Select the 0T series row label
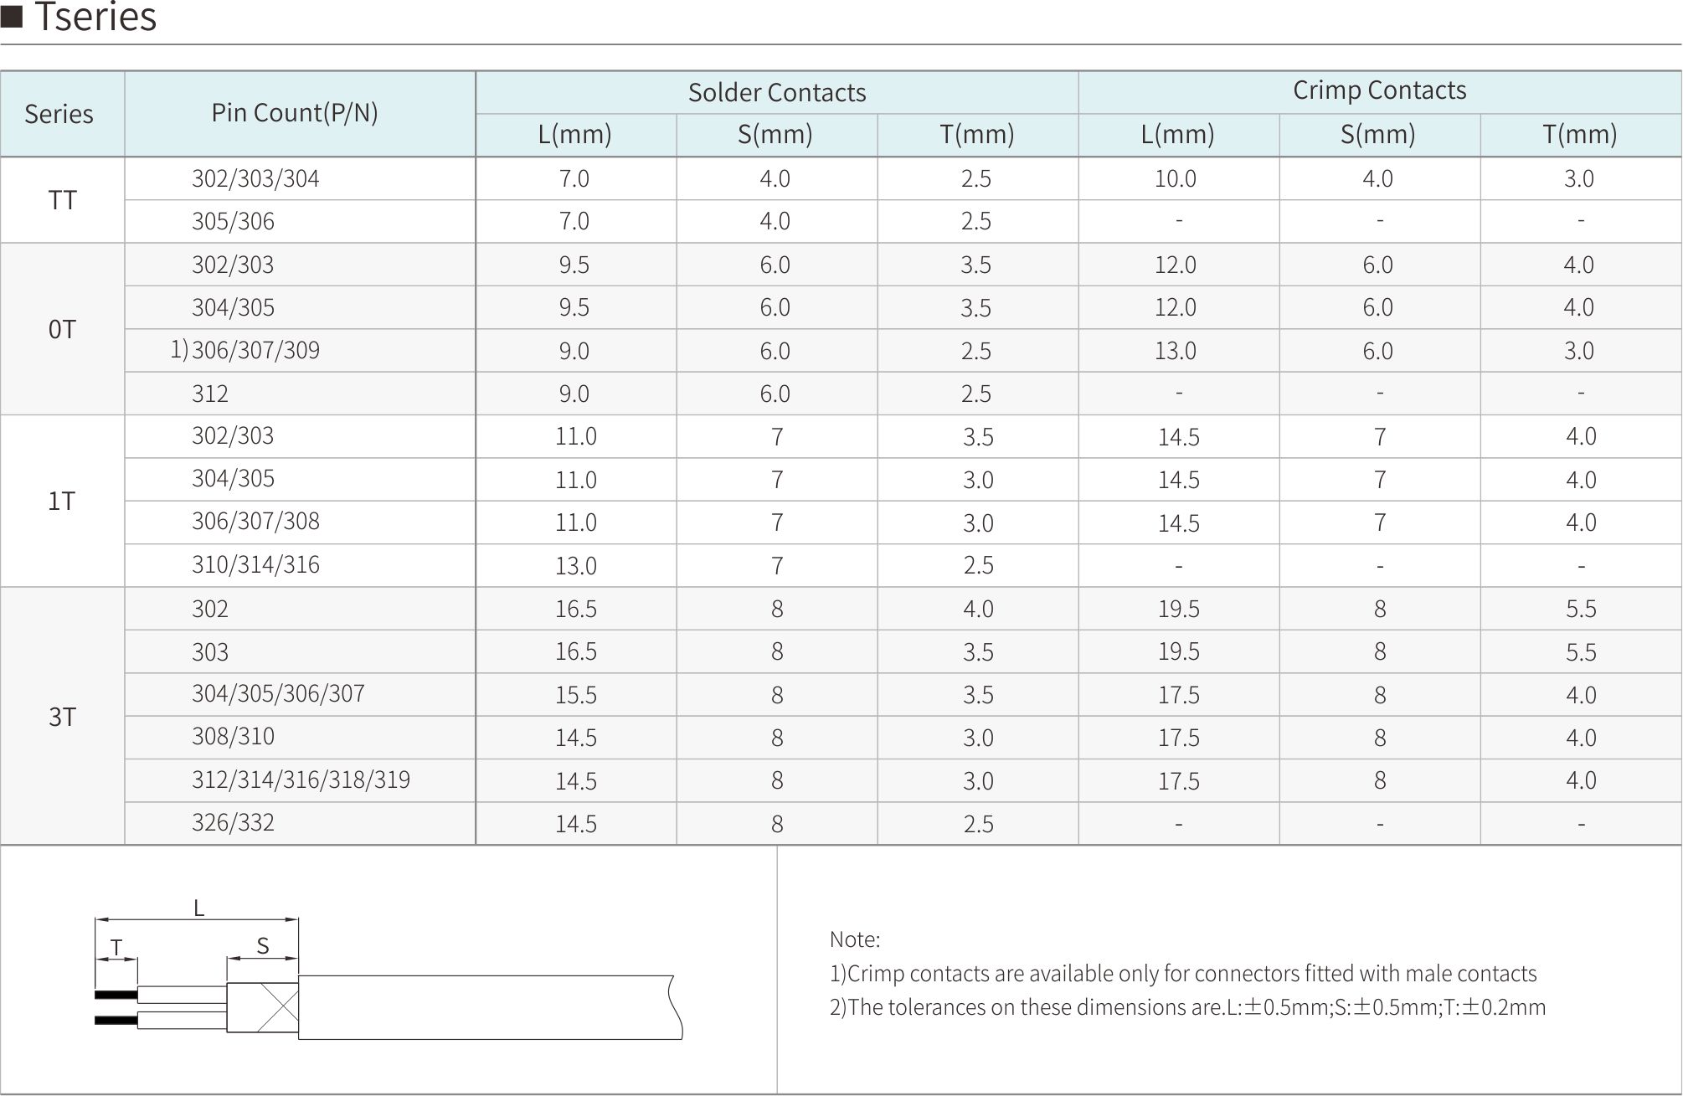The image size is (1683, 1096). tap(62, 329)
